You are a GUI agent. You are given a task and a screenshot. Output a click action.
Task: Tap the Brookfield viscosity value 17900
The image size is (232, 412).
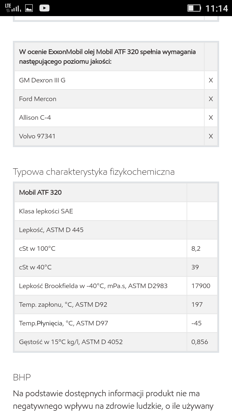coord(201,286)
